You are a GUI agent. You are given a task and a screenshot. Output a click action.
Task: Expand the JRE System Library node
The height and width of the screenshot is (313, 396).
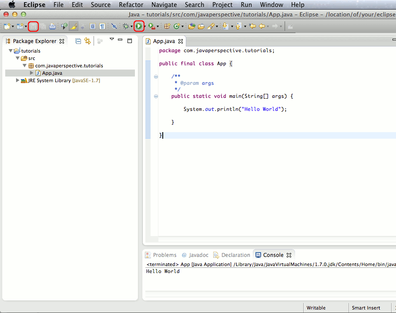click(17, 80)
